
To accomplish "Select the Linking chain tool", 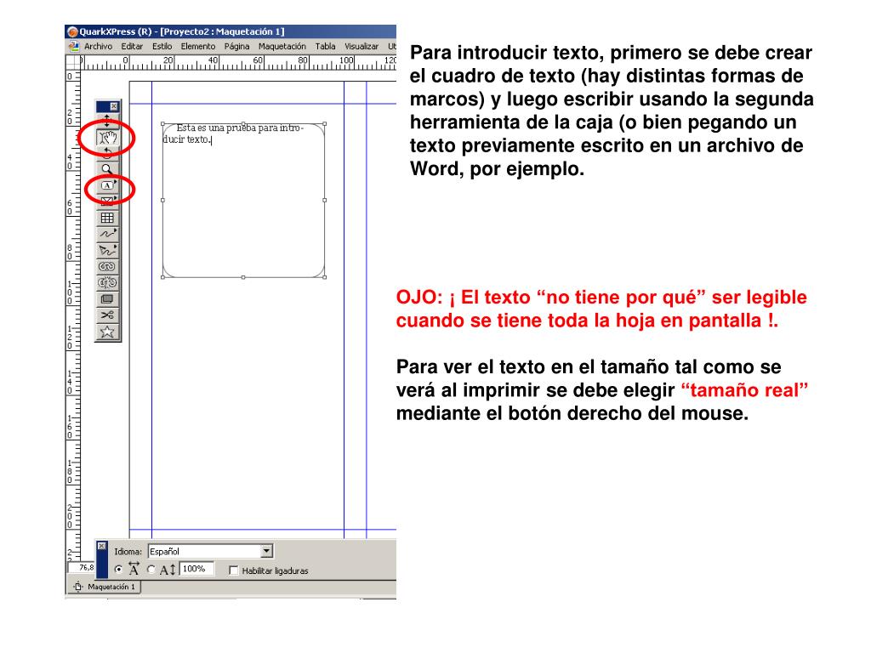I will point(107,266).
